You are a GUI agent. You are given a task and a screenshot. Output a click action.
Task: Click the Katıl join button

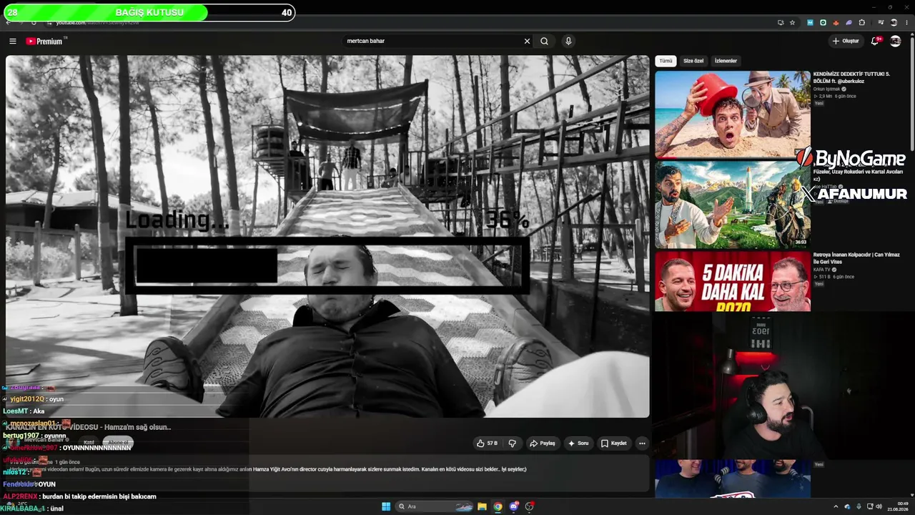(89, 443)
